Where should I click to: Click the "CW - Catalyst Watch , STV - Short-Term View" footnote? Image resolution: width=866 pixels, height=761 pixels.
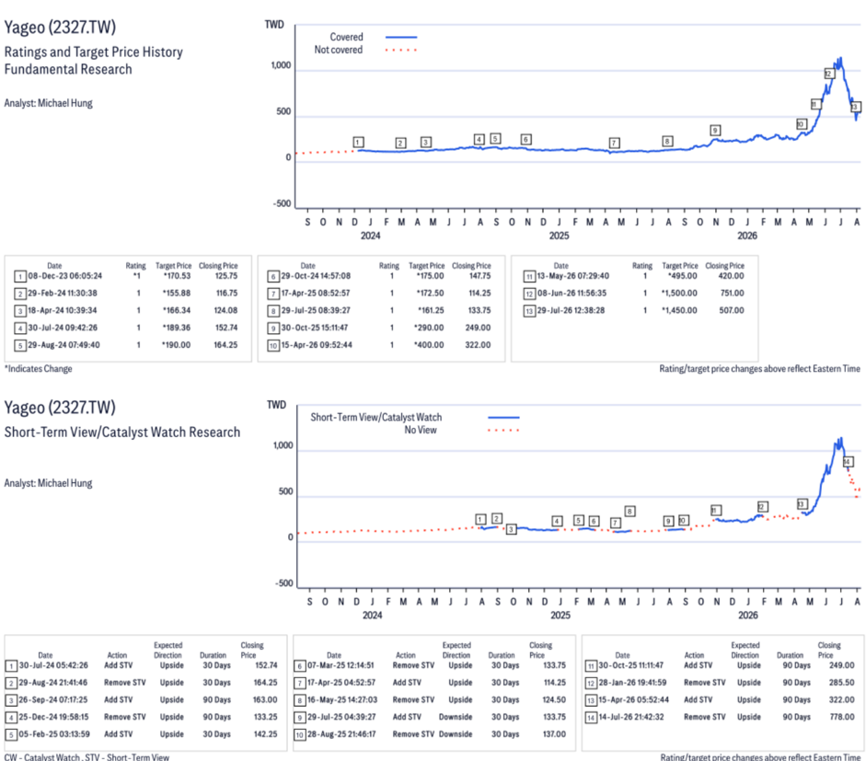[87, 757]
